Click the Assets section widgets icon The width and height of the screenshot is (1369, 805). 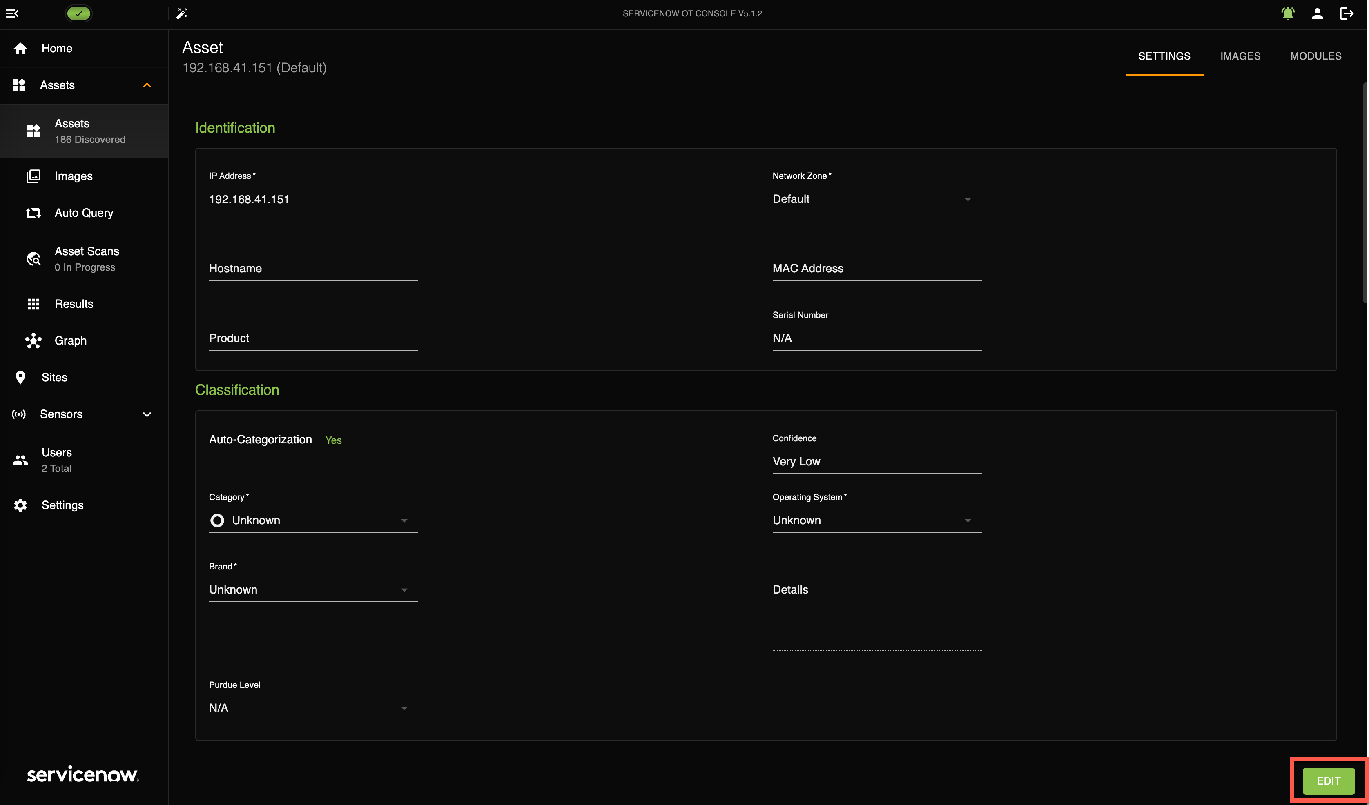coord(19,85)
